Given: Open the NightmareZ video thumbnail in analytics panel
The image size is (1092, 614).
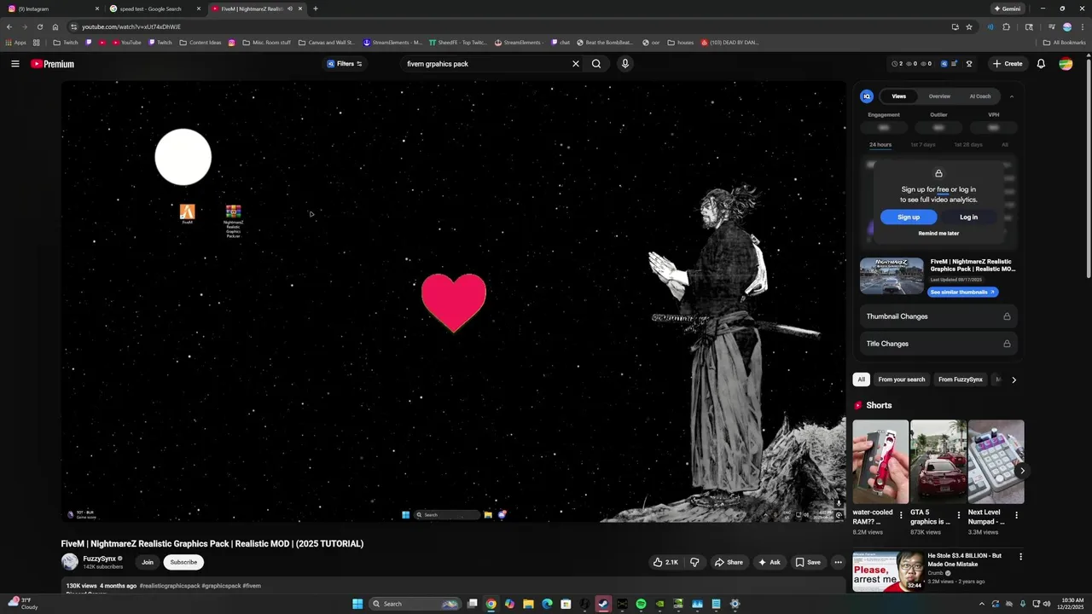Looking at the screenshot, I should (x=892, y=275).
